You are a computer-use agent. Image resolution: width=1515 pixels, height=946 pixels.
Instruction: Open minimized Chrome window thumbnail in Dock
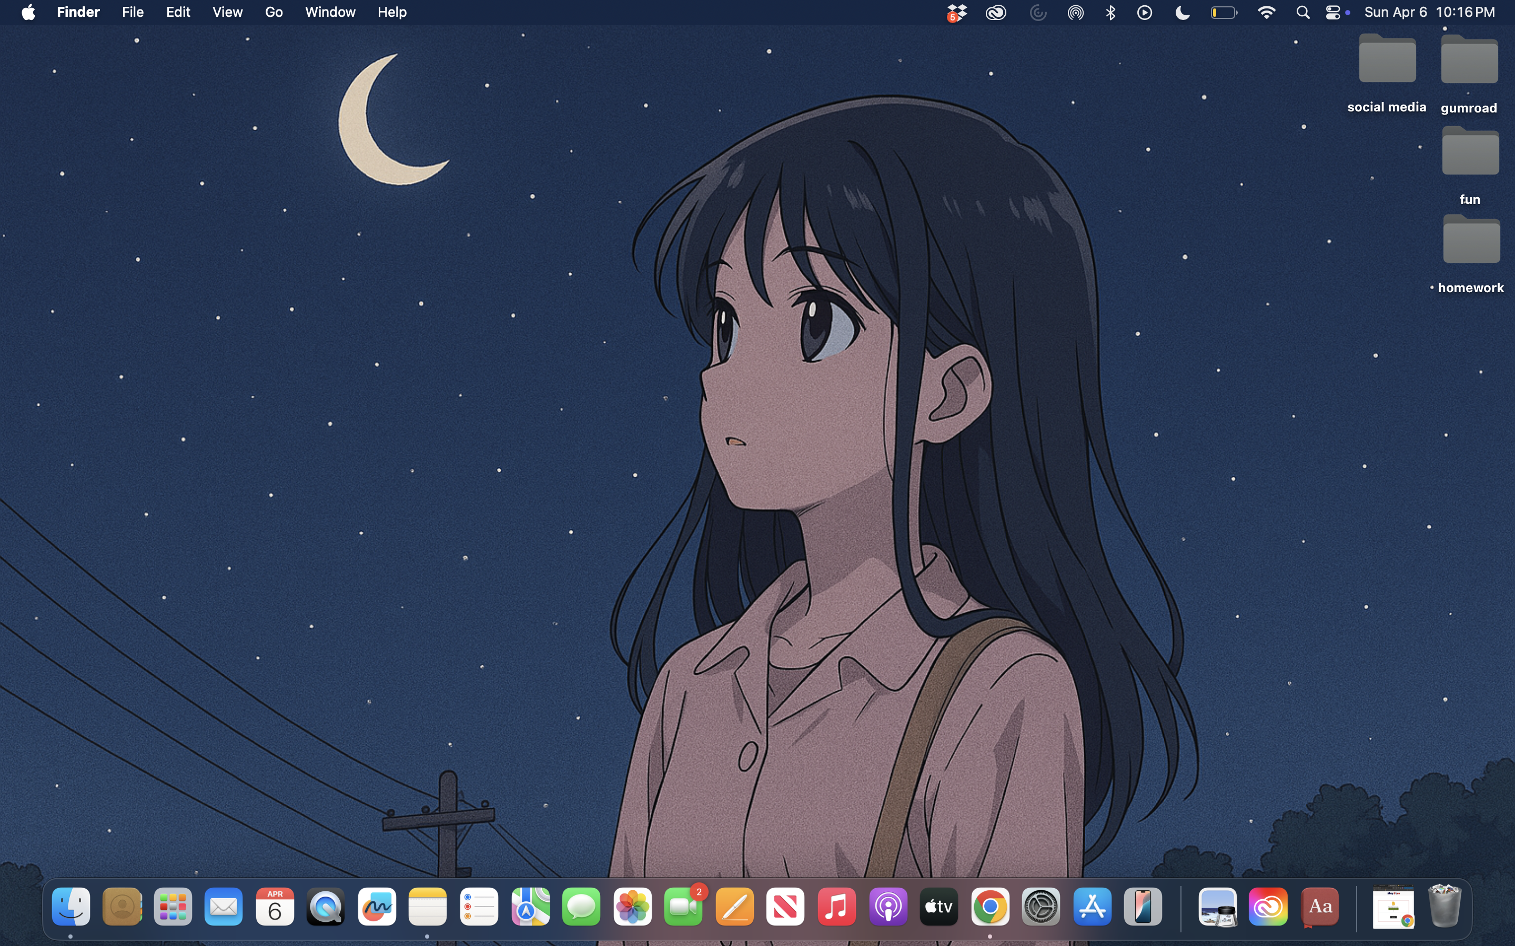point(1393,907)
